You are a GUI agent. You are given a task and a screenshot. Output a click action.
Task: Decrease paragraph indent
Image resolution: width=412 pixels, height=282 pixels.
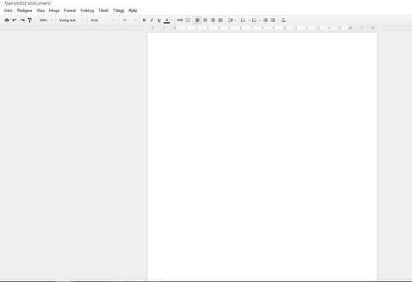[x=265, y=20]
